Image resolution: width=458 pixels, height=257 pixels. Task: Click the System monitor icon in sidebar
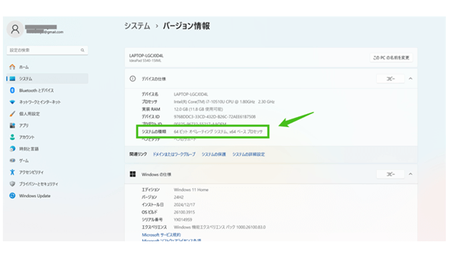tap(12, 79)
